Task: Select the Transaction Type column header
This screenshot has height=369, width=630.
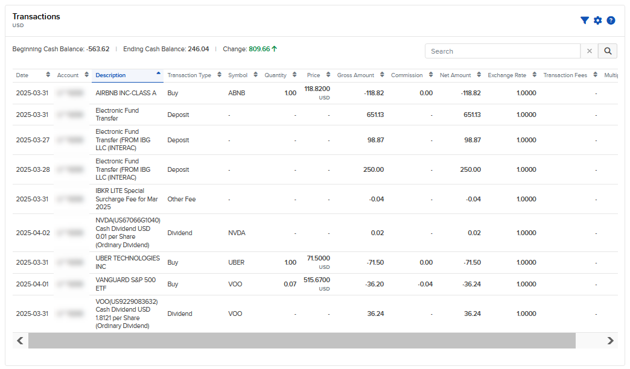Action: coord(188,75)
